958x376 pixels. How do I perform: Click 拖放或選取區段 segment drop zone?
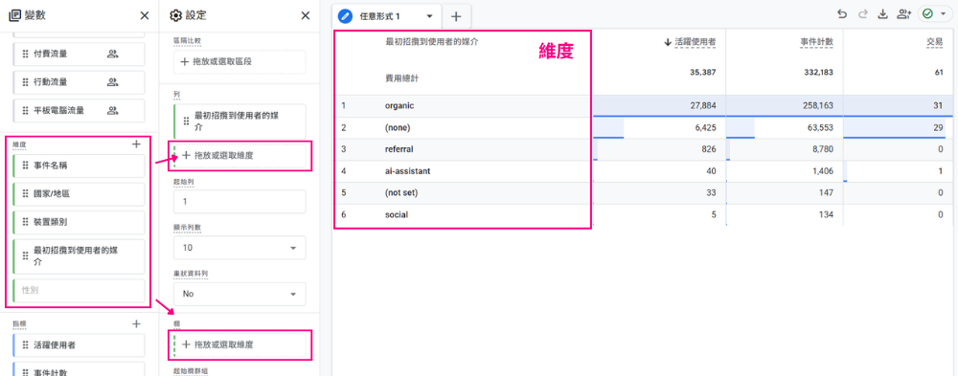[x=239, y=62]
